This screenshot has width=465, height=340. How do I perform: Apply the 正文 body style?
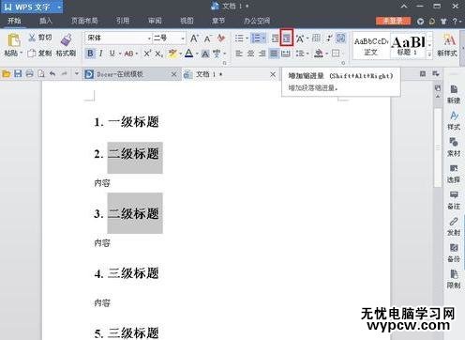click(x=371, y=46)
